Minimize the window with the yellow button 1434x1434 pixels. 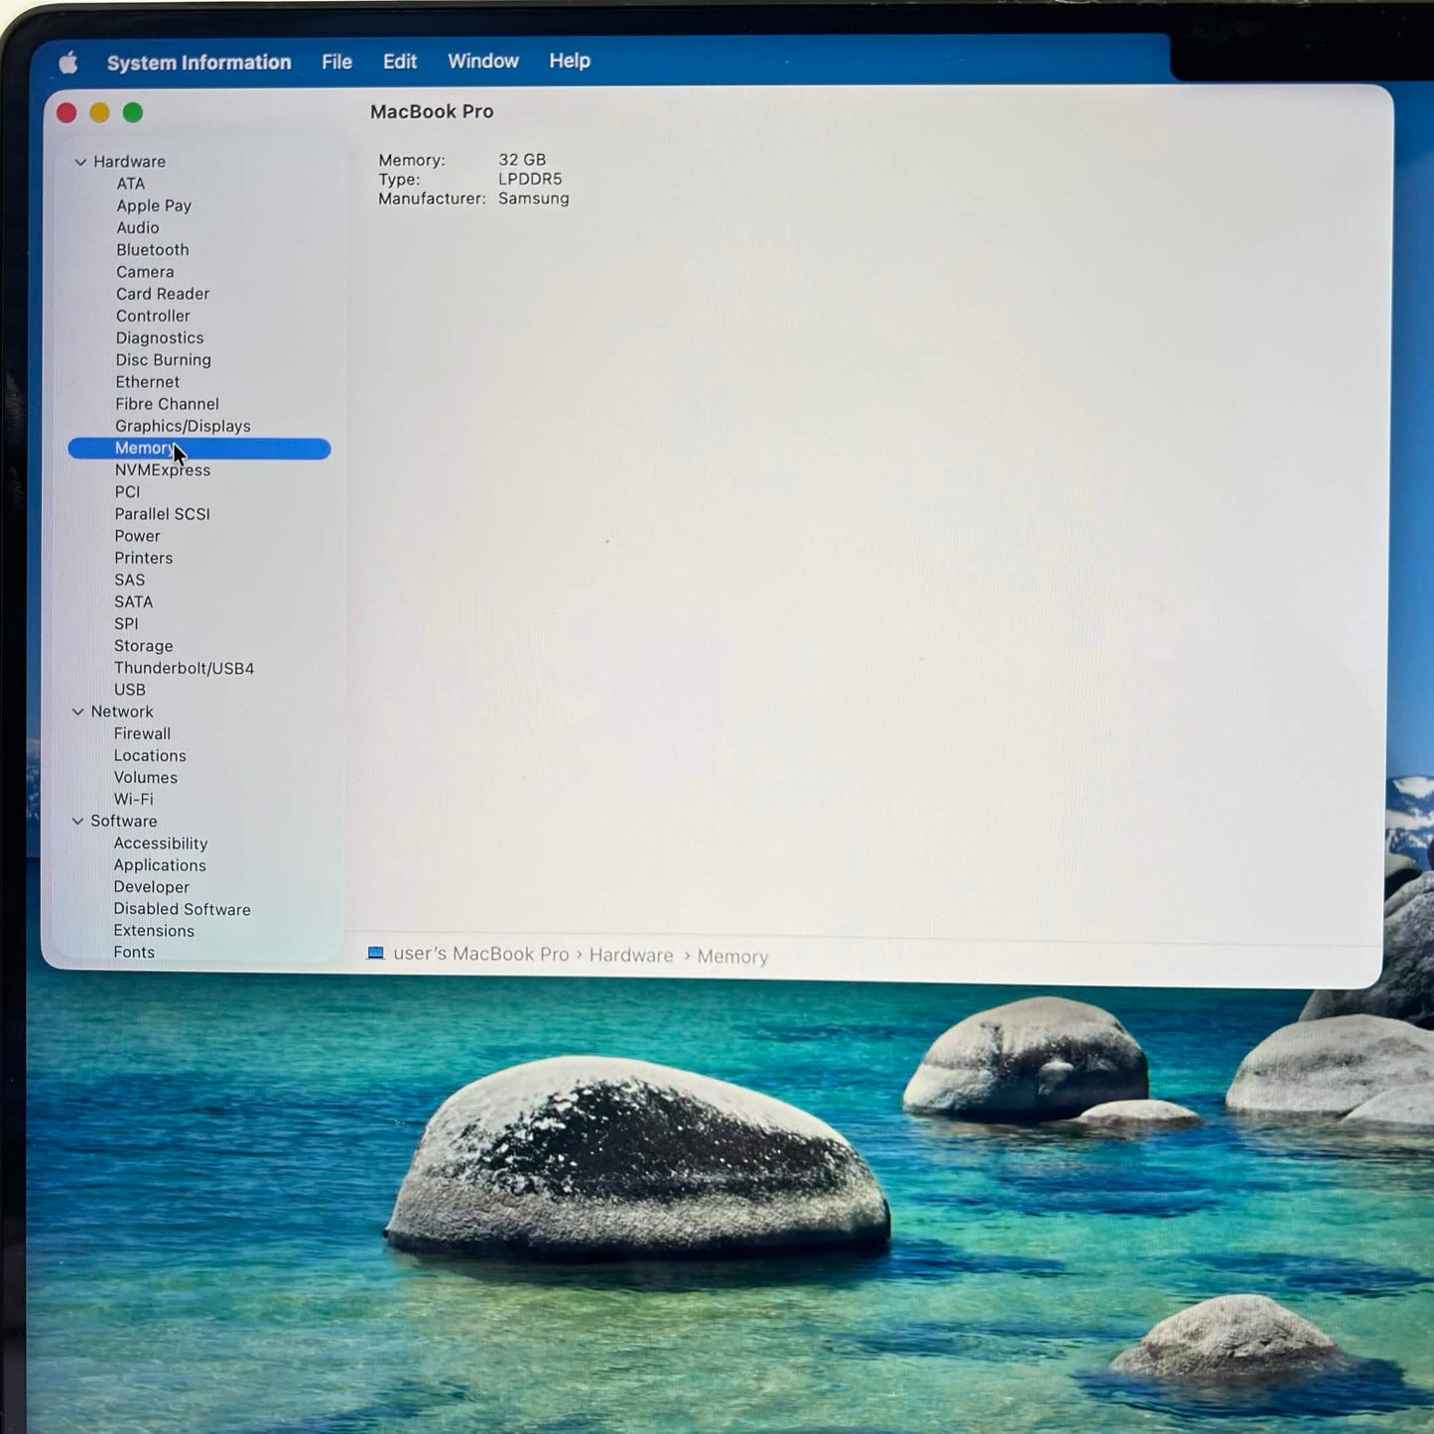click(x=99, y=113)
